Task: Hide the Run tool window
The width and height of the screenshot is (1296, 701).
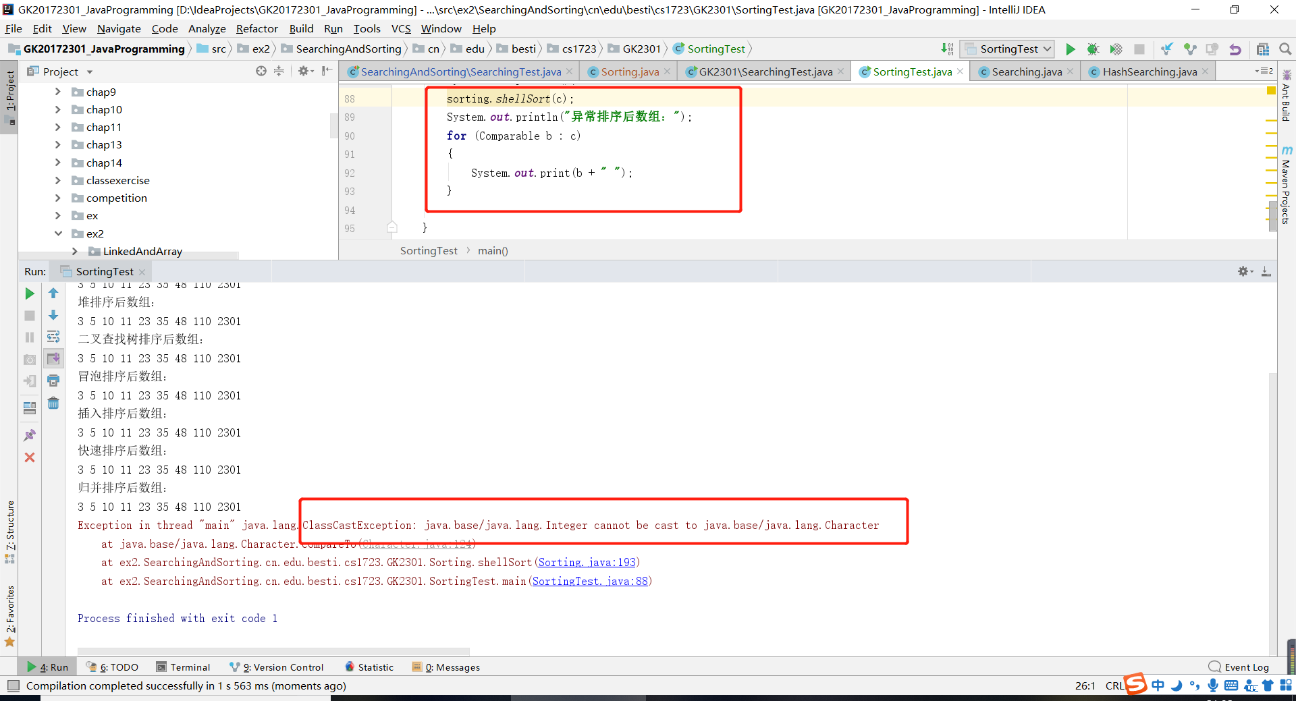Action: 1266,271
